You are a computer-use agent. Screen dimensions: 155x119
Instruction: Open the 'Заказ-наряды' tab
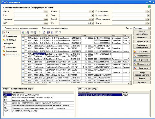91,89
